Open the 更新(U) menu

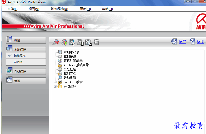(x=85, y=9)
